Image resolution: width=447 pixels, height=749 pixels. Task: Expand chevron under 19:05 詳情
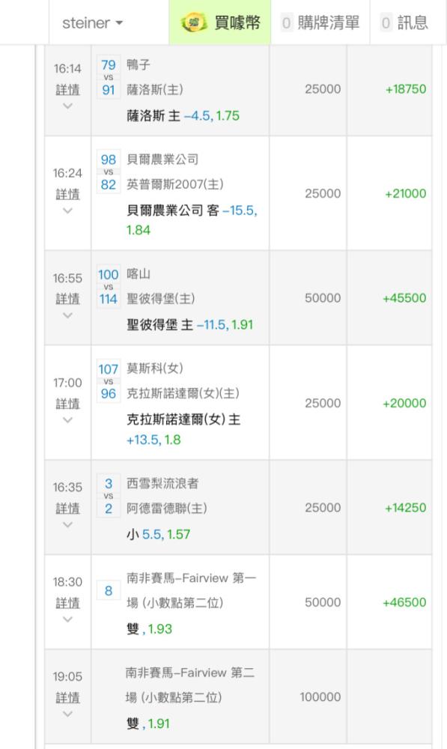pyautogui.click(x=67, y=714)
